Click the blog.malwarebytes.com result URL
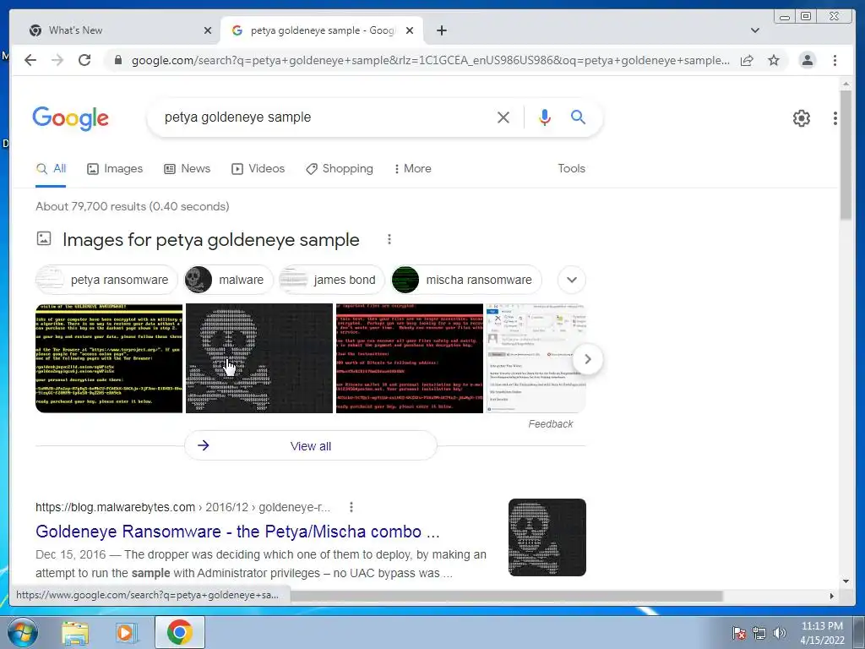This screenshot has height=649, width=865. coord(182,507)
